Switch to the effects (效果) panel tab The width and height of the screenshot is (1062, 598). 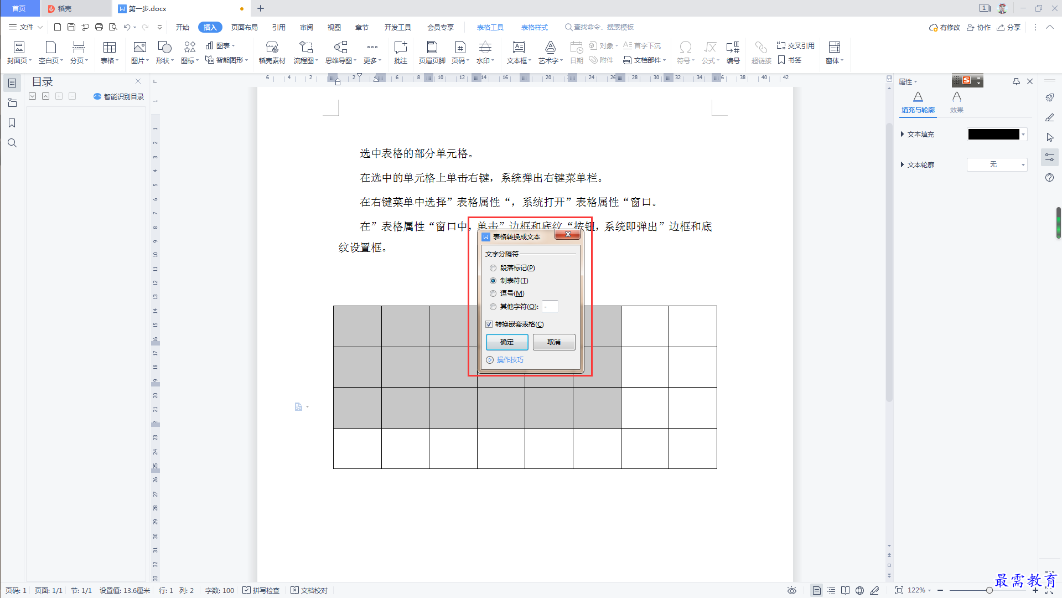point(957,102)
